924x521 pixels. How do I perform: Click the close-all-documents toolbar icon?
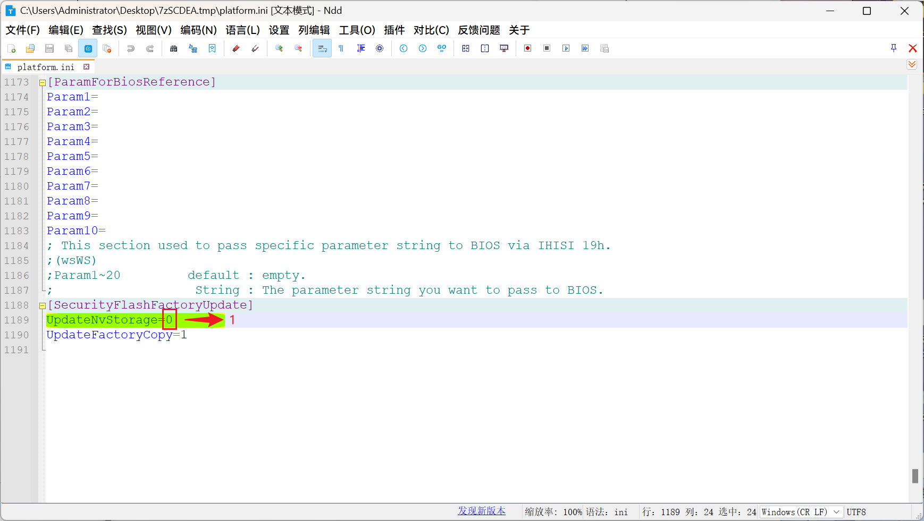107,48
